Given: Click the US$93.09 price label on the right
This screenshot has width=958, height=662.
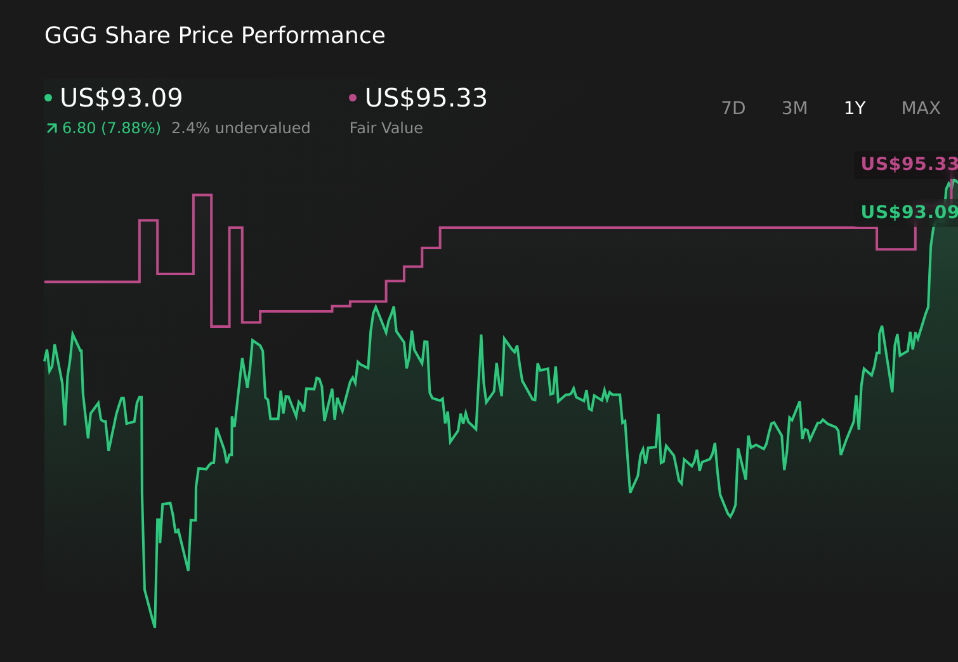Looking at the screenshot, I should (909, 212).
